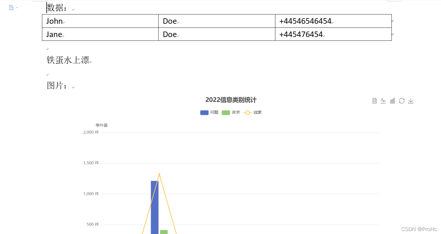Click the Doe cell in Jane's row

(217, 34)
